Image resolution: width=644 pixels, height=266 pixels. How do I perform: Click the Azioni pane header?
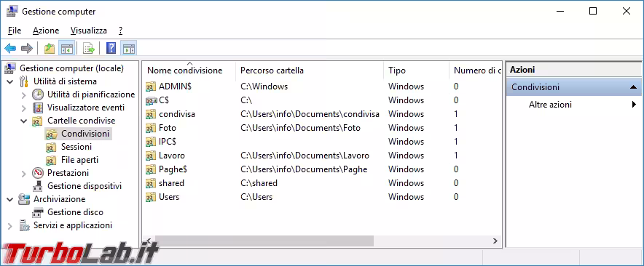[x=573, y=70]
